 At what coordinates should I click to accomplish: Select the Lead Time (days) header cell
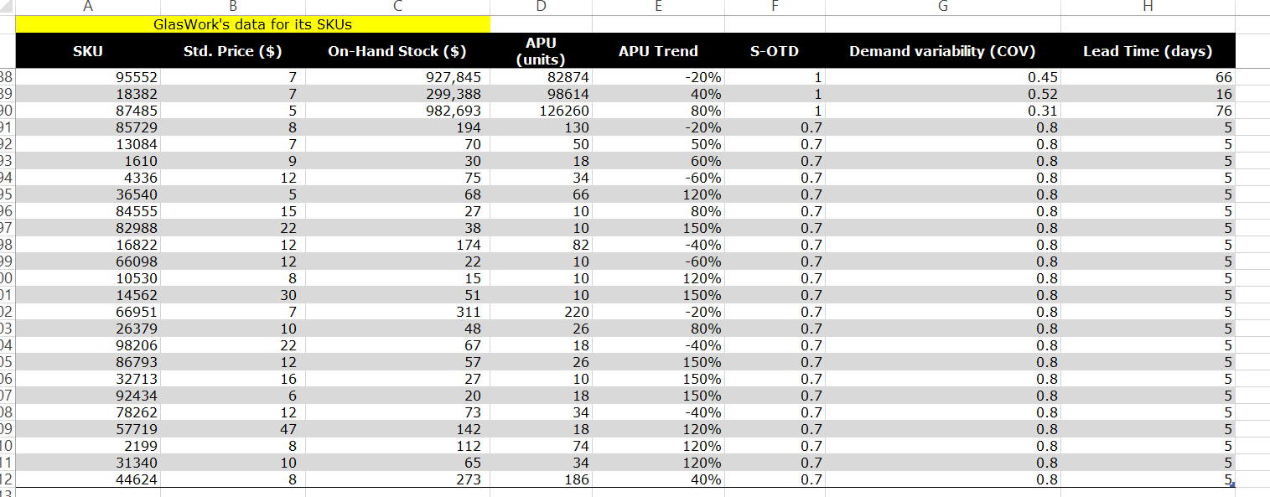click(1148, 51)
